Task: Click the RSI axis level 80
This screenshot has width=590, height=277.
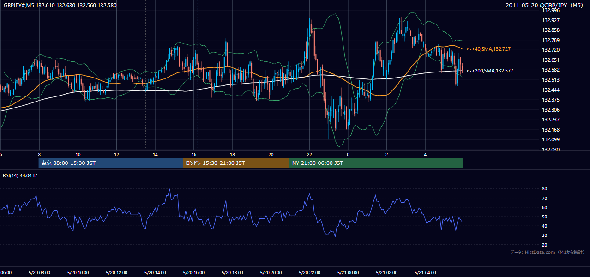Action: point(544,189)
